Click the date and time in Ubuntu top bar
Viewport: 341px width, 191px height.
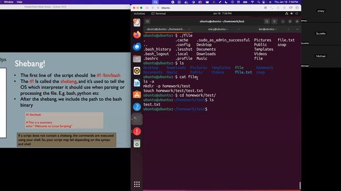click(x=222, y=13)
